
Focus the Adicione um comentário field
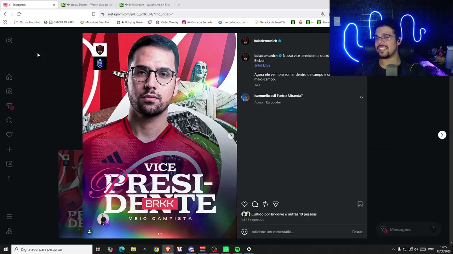pos(300,232)
